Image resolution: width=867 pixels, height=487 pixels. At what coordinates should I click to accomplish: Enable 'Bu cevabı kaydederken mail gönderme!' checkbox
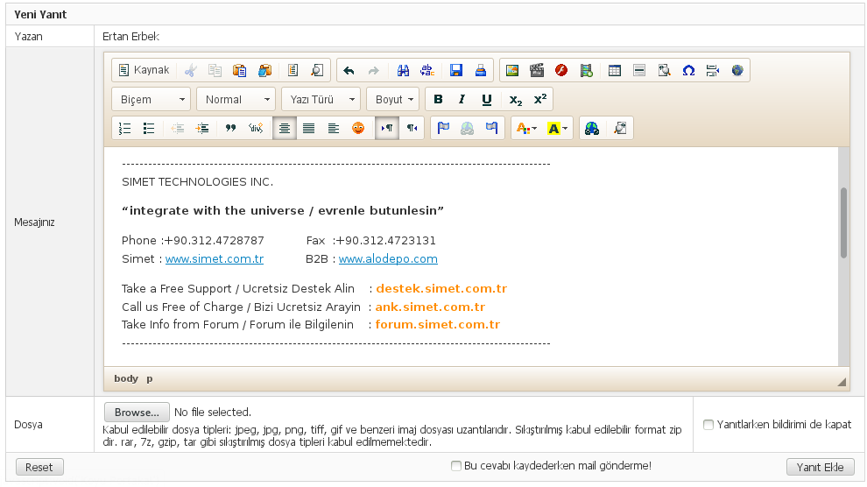click(455, 466)
